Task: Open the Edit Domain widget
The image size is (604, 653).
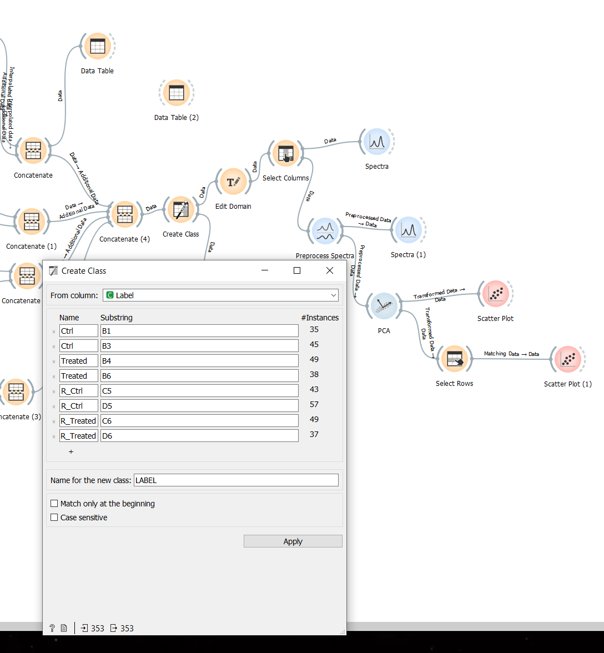Action: [233, 182]
